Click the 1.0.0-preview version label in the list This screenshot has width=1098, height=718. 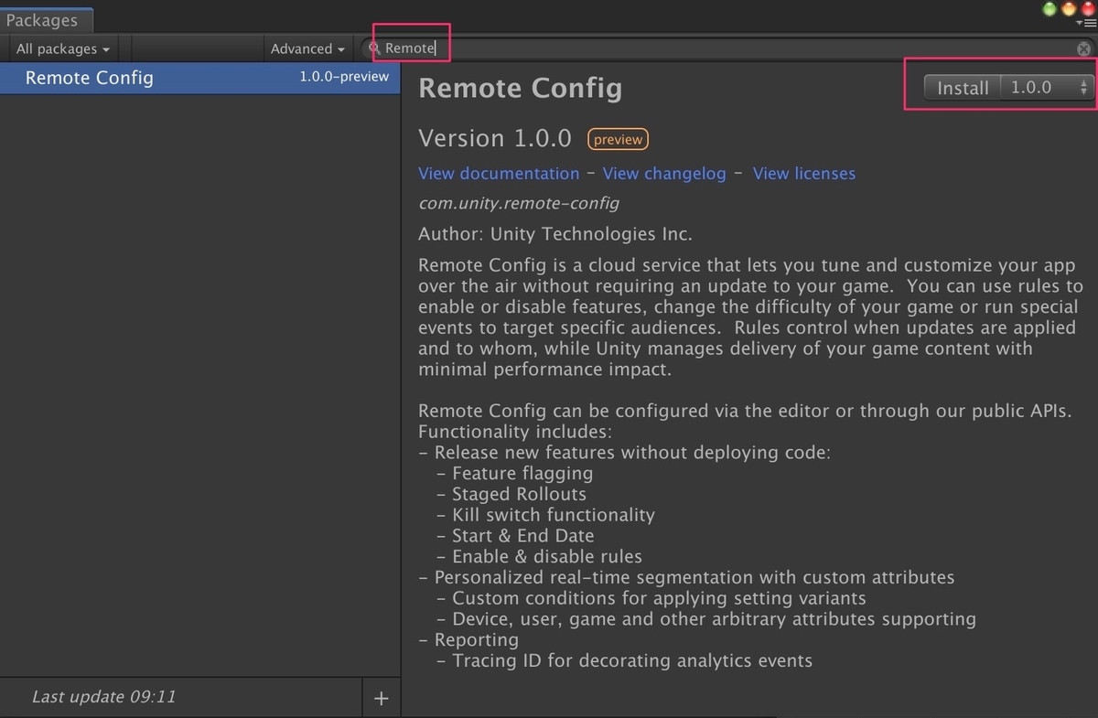coord(344,77)
